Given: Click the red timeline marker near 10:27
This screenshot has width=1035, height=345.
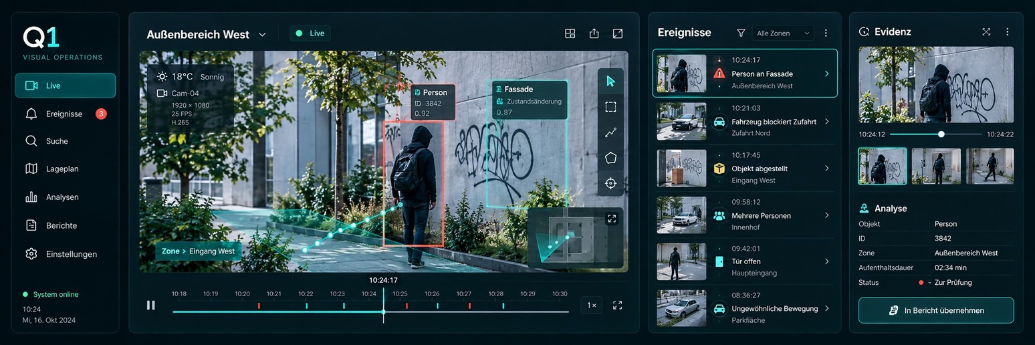Looking at the screenshot, I should click(x=469, y=306).
